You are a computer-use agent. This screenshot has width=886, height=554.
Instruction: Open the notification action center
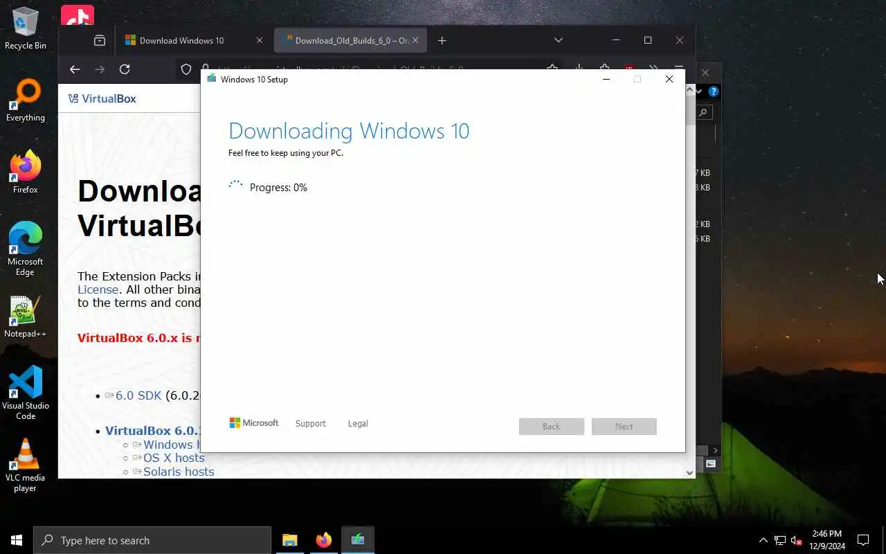point(863,540)
